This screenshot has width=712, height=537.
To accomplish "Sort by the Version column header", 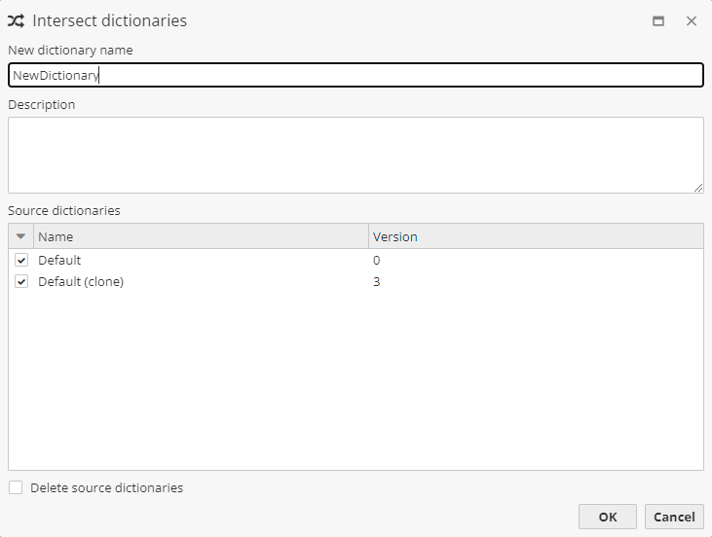I will pos(534,236).
